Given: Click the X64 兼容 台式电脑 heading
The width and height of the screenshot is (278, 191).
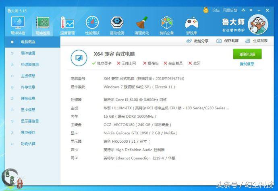Looking at the screenshot, I should pyautogui.click(x=114, y=54).
